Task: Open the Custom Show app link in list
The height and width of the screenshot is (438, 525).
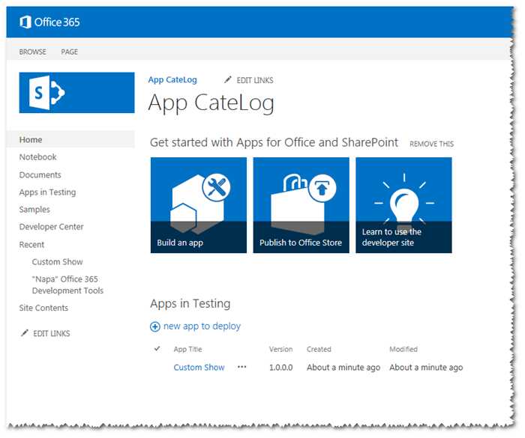Action: pyautogui.click(x=199, y=367)
